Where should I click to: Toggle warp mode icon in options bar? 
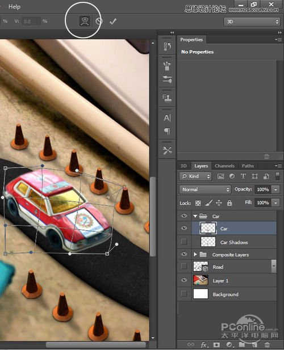[x=85, y=22]
